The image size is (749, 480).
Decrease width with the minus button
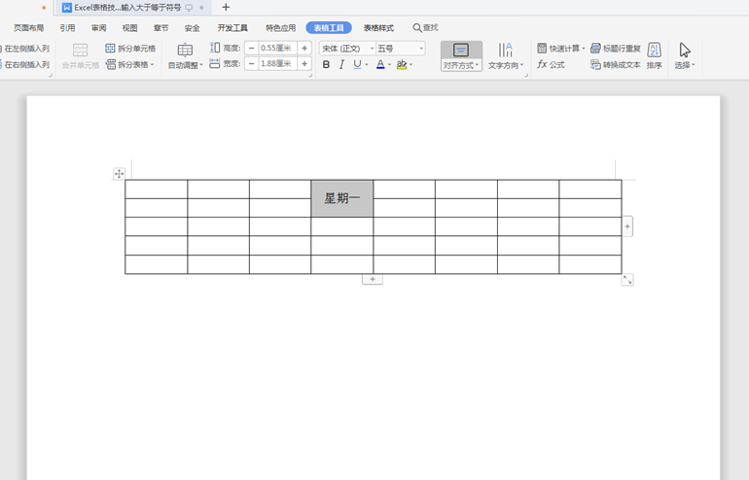coord(251,63)
